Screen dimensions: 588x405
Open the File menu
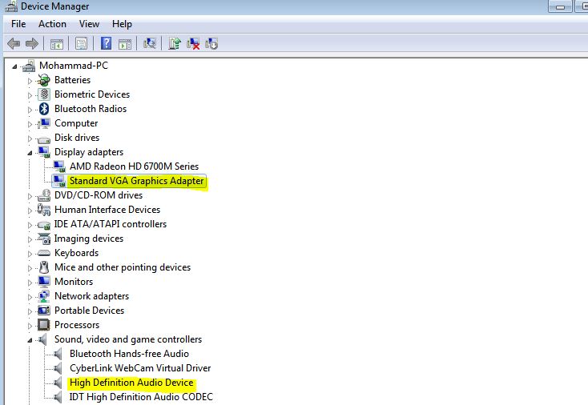[x=18, y=24]
